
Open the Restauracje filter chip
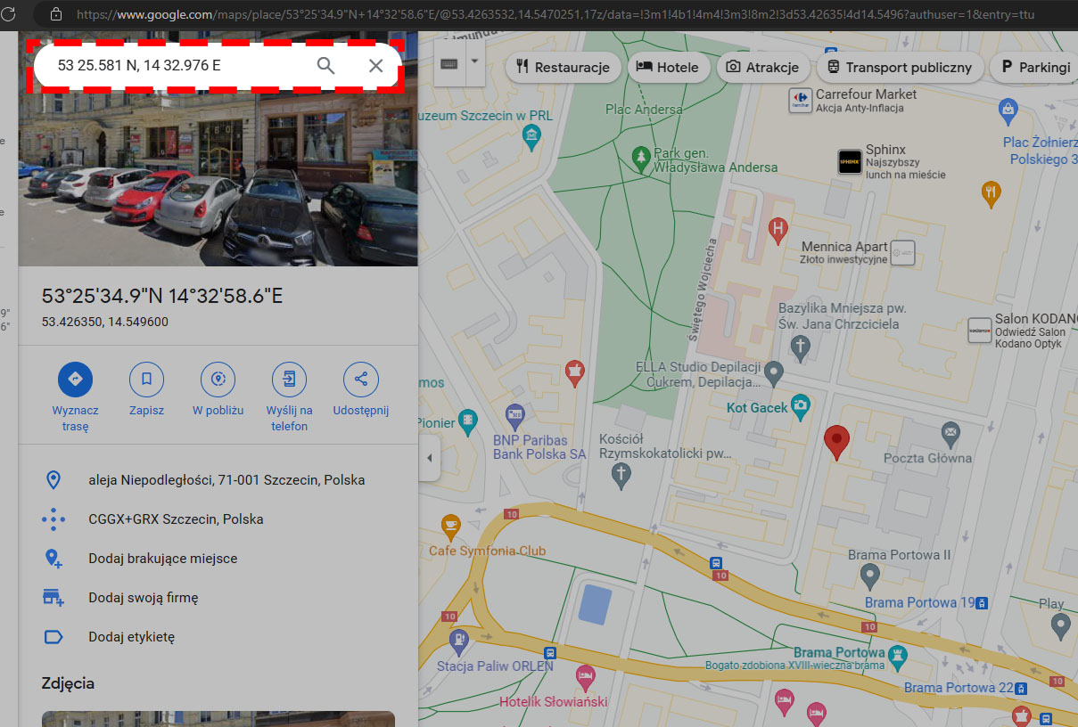coord(563,67)
